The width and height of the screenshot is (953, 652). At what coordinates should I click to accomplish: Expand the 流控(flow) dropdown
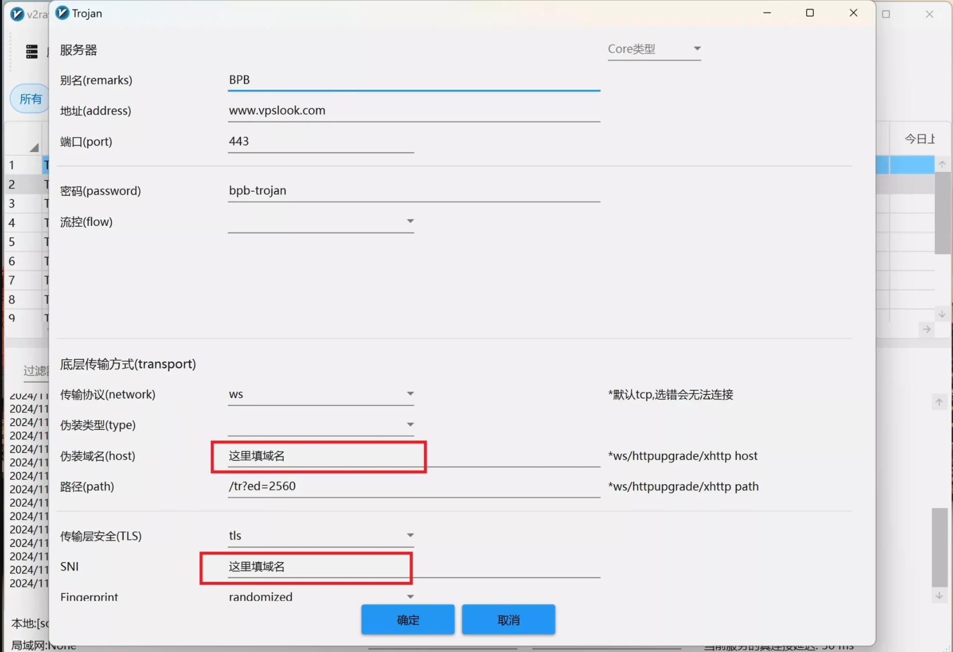pyautogui.click(x=321, y=222)
